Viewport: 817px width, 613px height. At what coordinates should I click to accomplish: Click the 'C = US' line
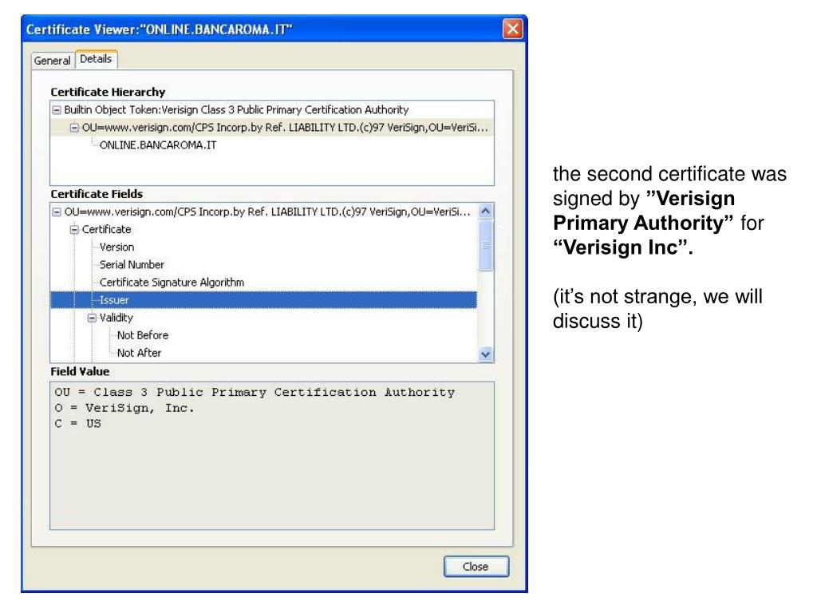pyautogui.click(x=77, y=424)
